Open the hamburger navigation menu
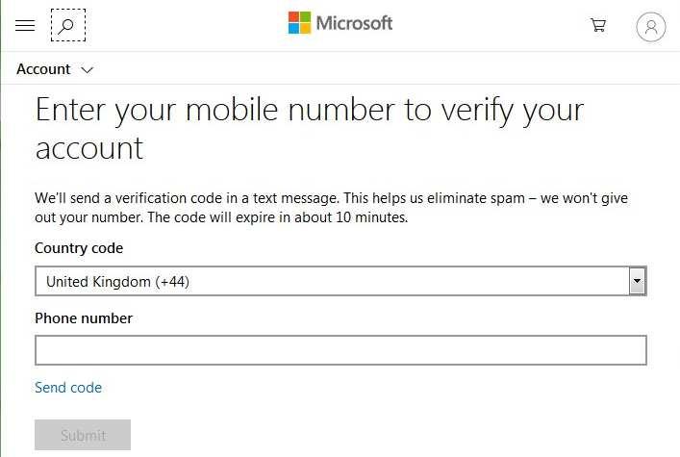Screen dimensions: 680x457 point(26,26)
